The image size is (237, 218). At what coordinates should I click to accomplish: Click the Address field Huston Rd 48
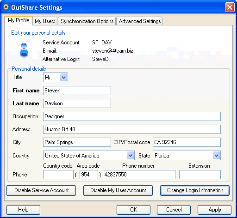[132, 129]
